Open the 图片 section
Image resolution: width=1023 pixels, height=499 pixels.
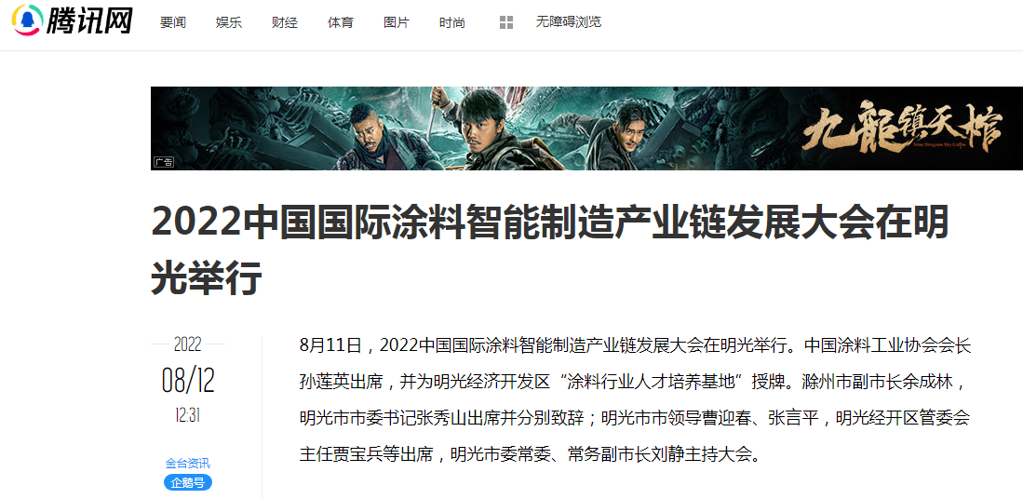[397, 23]
